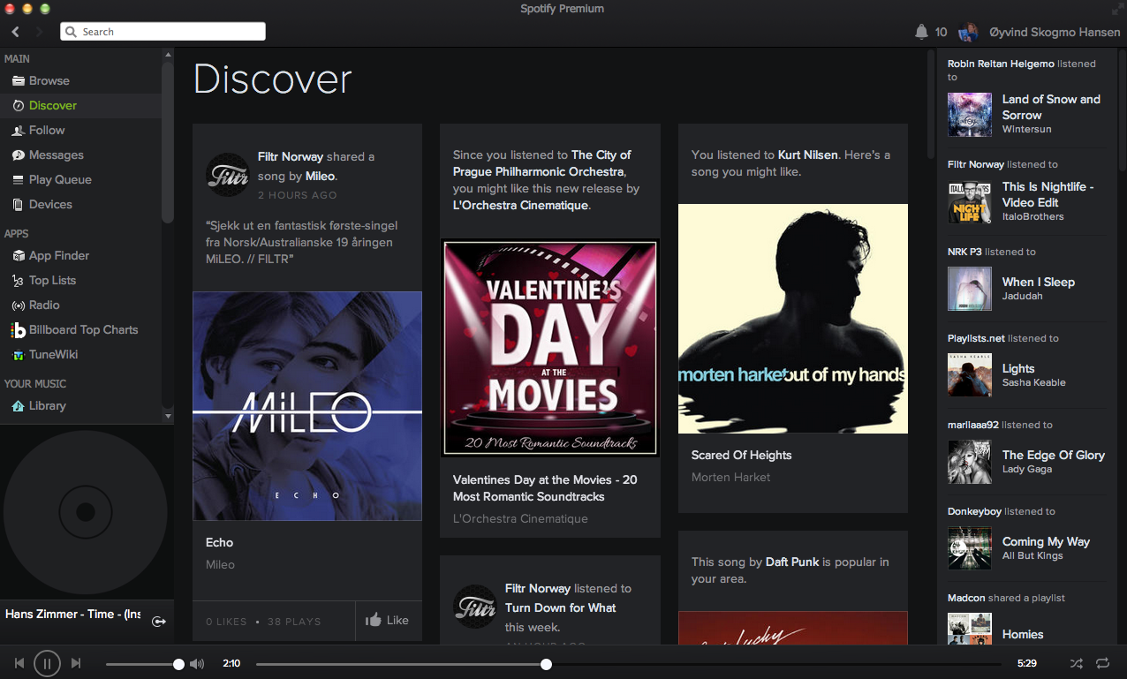Navigate back with the back arrow

(x=16, y=32)
